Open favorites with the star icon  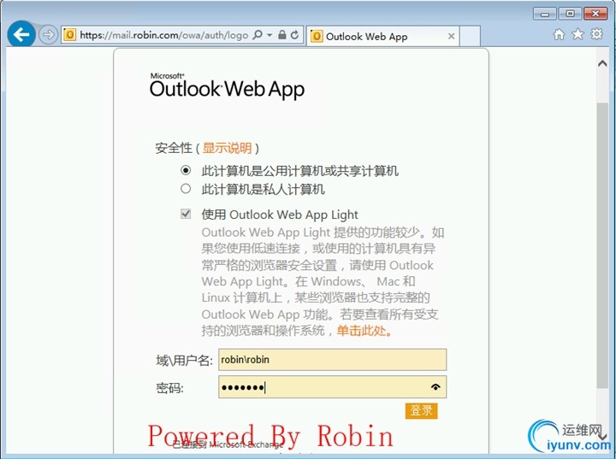pos(577,34)
